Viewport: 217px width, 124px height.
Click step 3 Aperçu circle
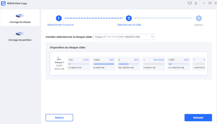[x=198, y=18]
